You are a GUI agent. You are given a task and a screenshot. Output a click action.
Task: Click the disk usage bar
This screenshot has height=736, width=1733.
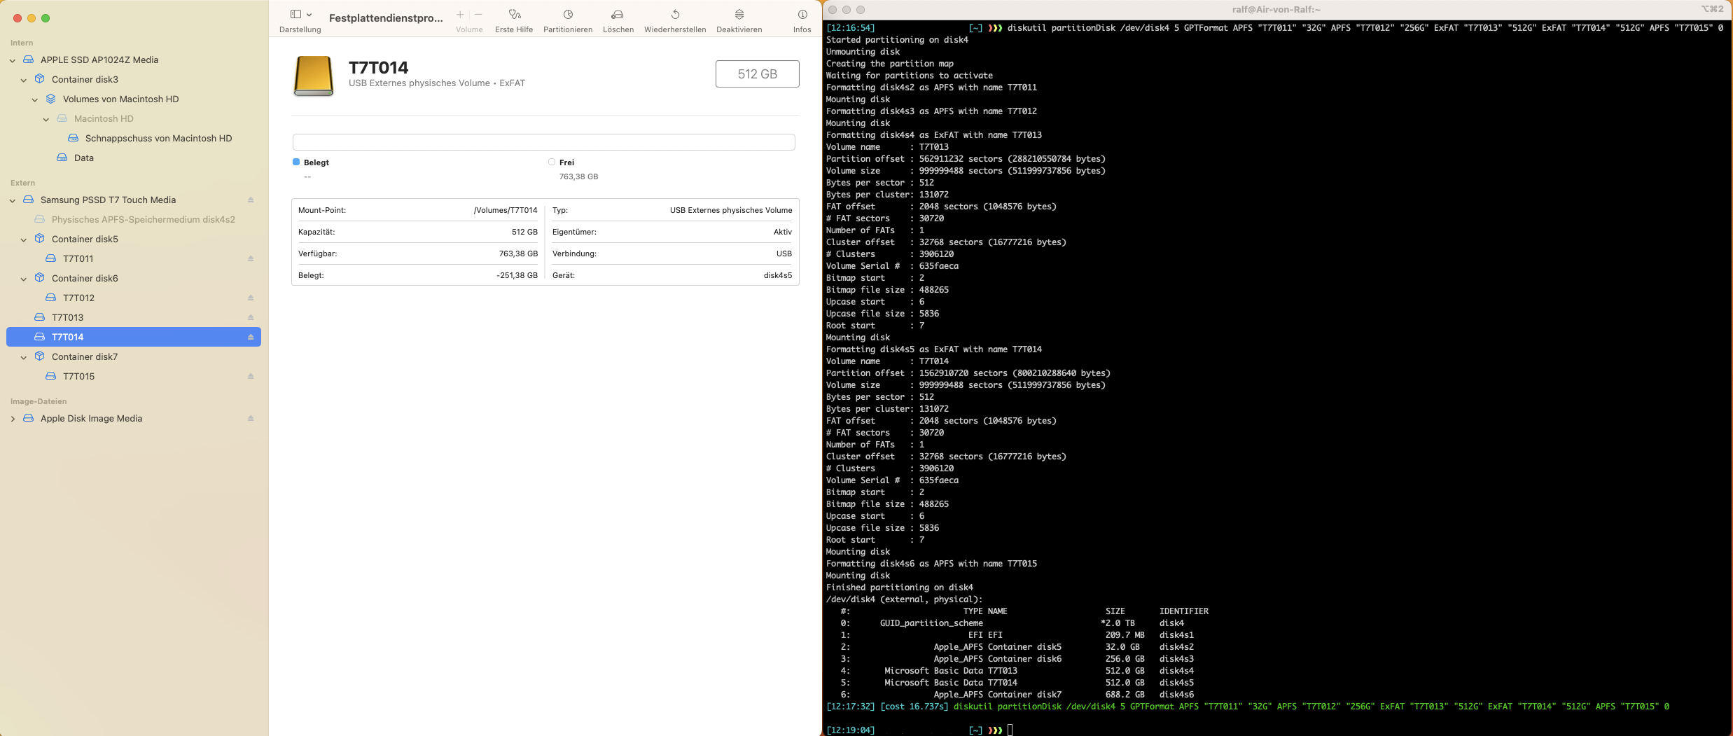point(543,142)
